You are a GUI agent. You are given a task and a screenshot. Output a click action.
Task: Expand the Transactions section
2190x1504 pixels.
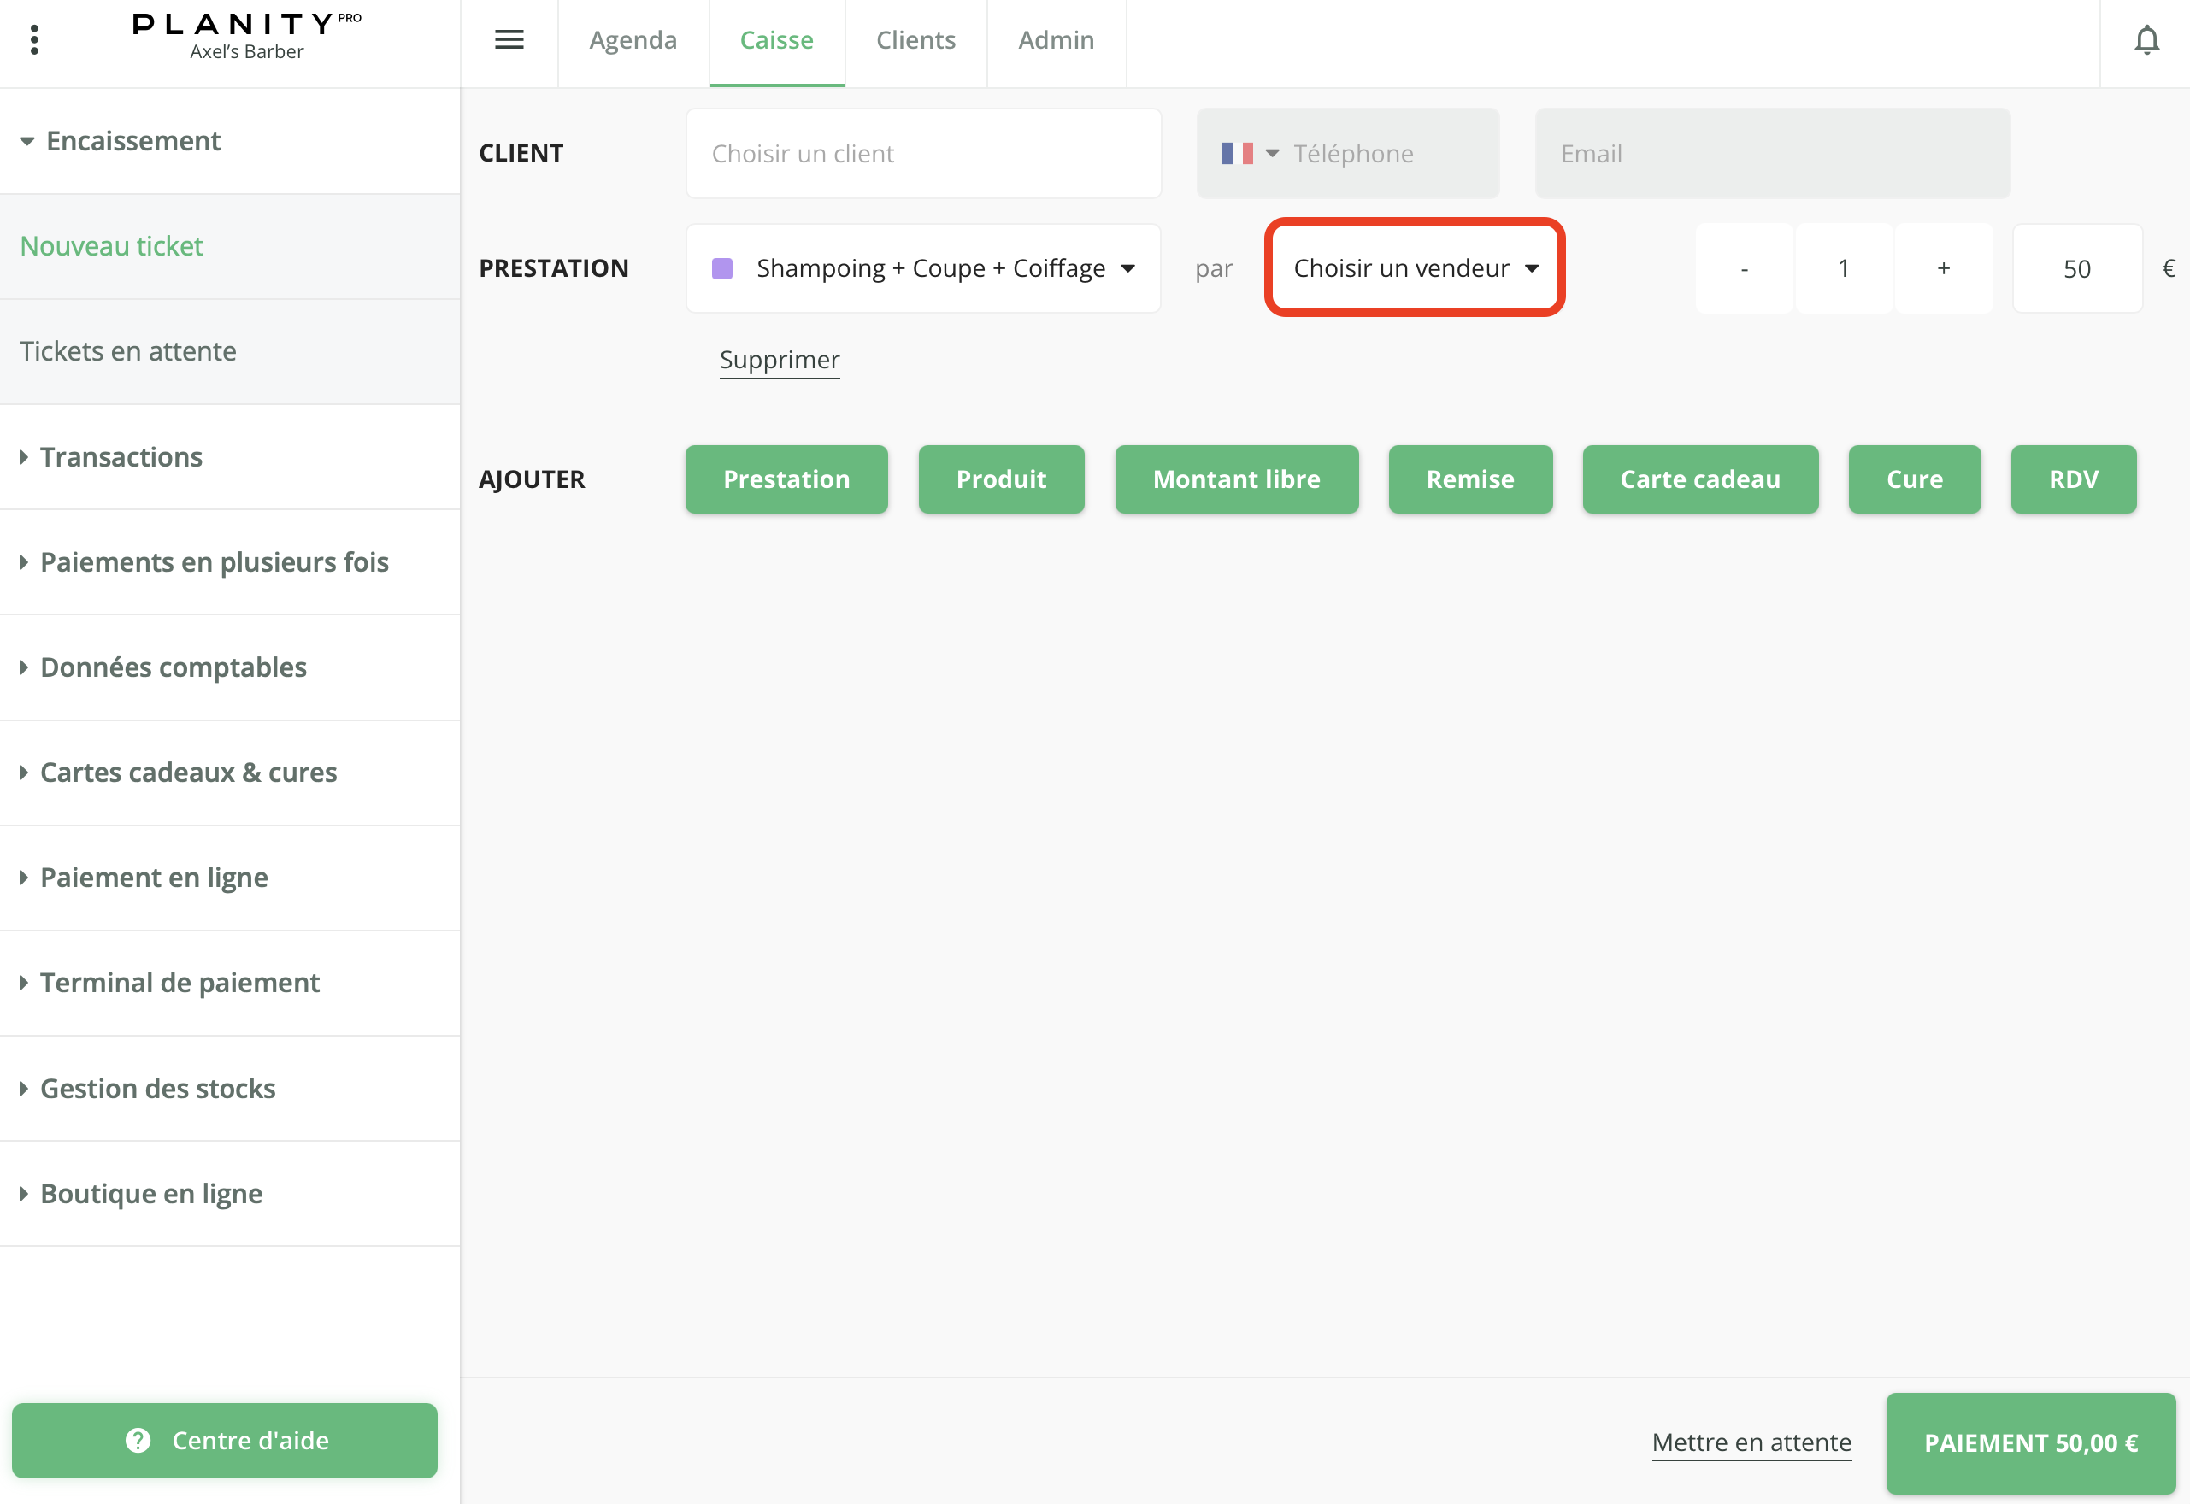click(121, 457)
